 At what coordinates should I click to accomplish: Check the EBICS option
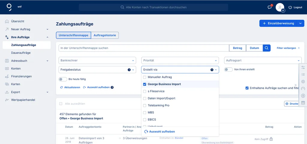145,120
